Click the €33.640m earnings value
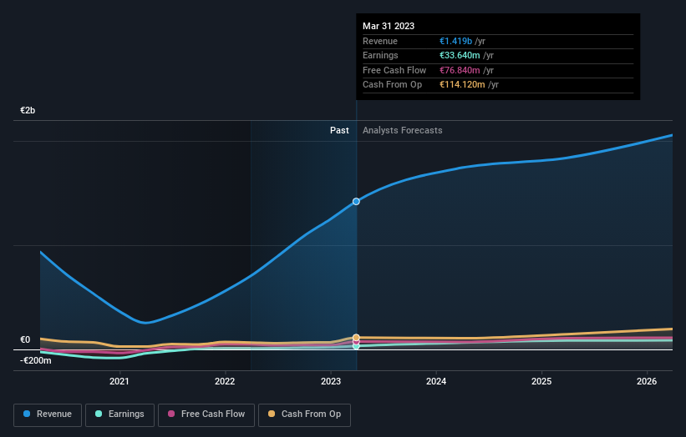686x437 pixels. pos(460,55)
